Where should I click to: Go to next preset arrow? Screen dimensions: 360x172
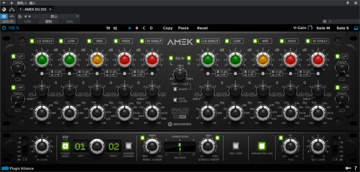click(30, 16)
